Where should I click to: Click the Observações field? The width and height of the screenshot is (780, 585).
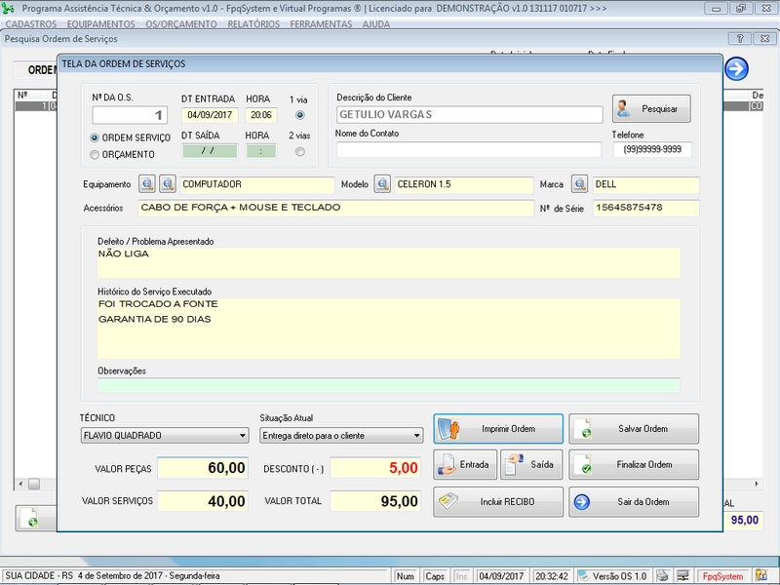(x=388, y=385)
